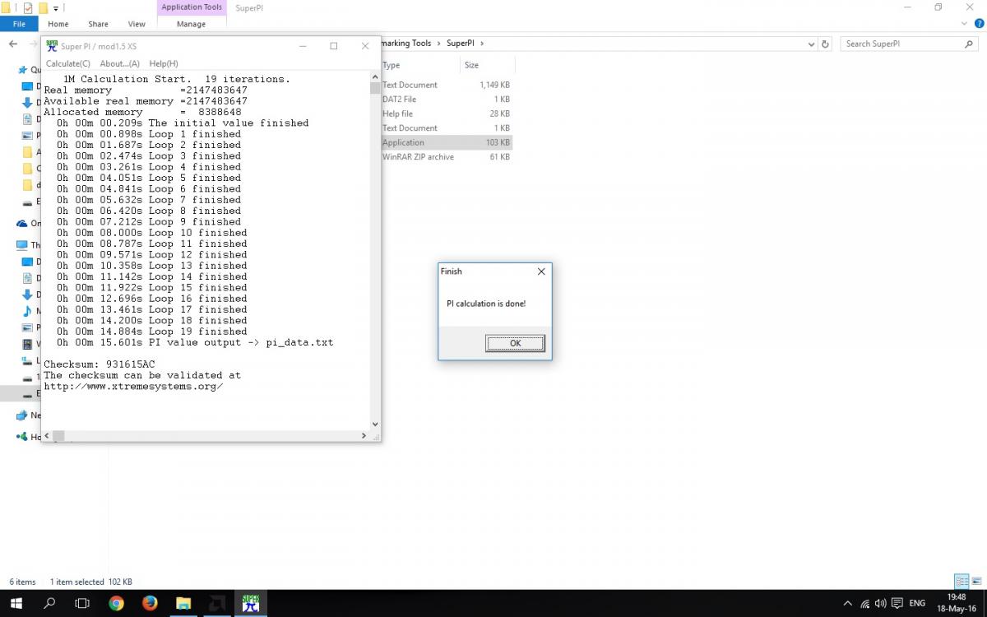987x617 pixels.
Task: Click the Super PI title bar logo icon
Action: pos(52,46)
